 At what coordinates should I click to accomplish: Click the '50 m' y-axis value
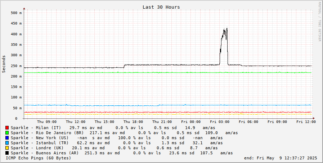tap(17, 108)
